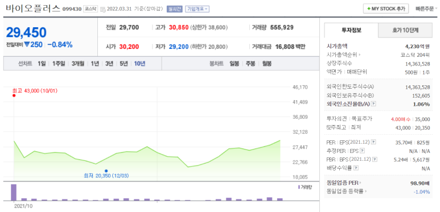The width and height of the screenshot is (440, 212).
Task: Click 외국인보유주식수 value 152,605
Action: (421, 95)
